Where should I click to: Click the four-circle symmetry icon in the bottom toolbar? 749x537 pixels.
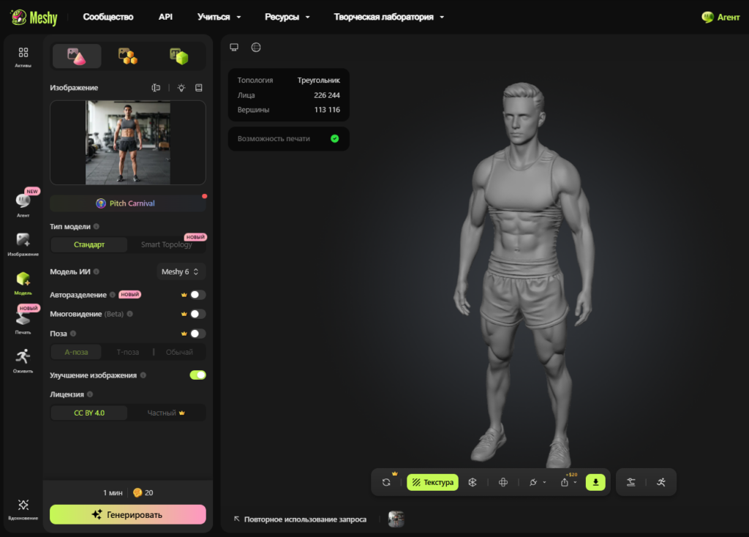click(x=503, y=483)
